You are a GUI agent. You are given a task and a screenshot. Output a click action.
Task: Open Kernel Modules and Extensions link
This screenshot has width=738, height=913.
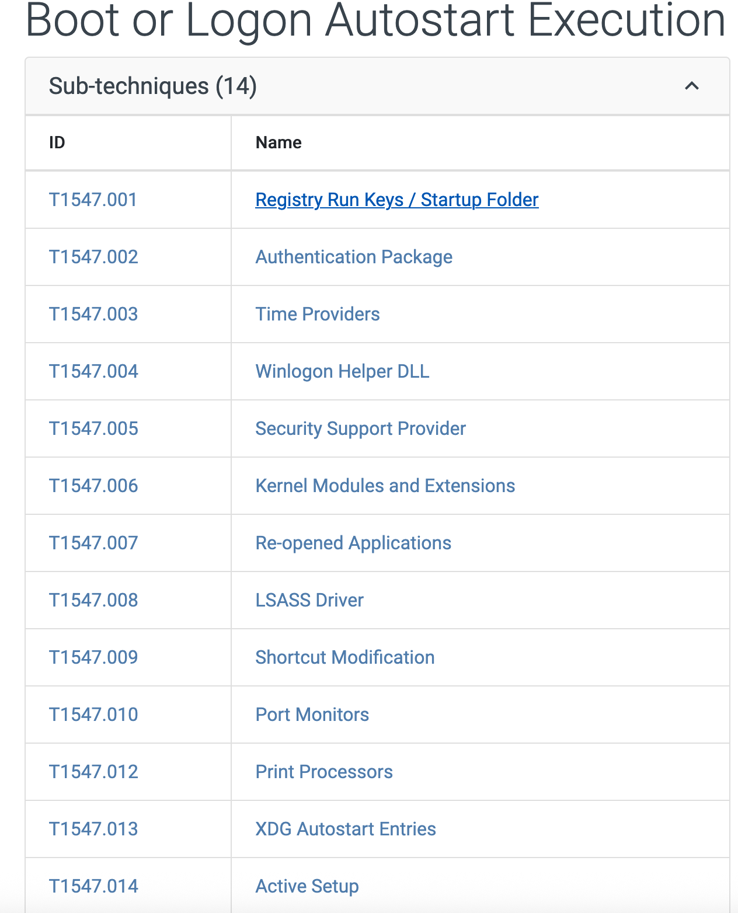[x=385, y=486]
